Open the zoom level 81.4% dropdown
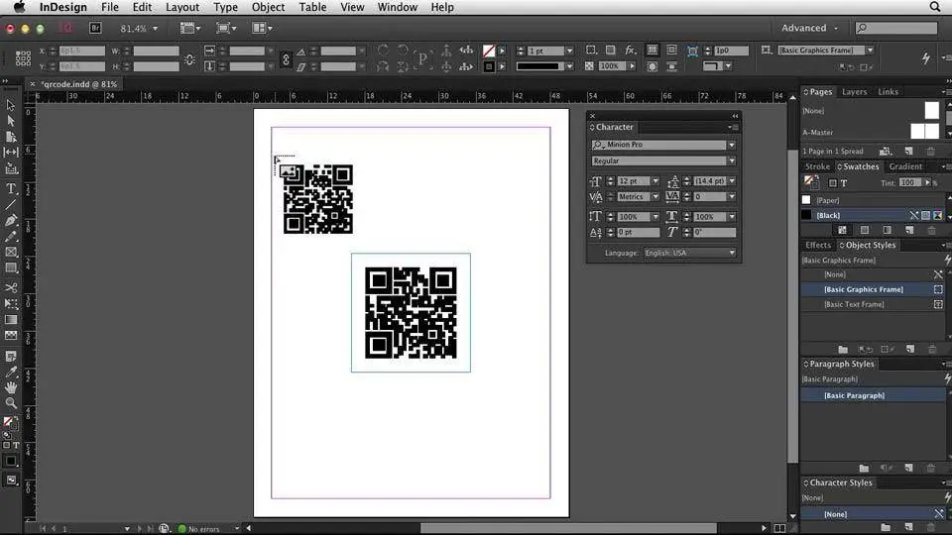Screen dimensions: 952x535 point(155,29)
